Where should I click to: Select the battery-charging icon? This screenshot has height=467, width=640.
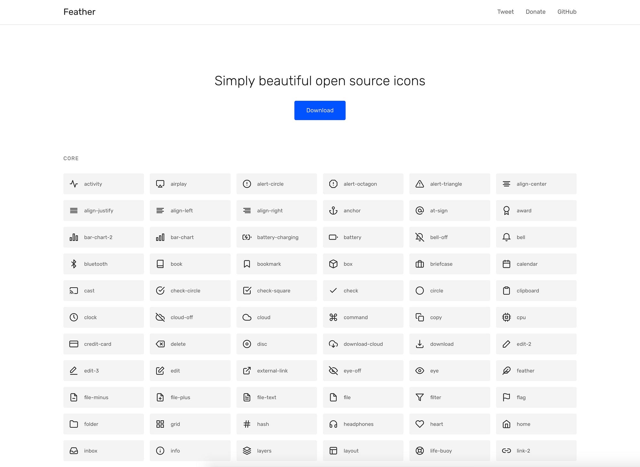click(x=247, y=237)
